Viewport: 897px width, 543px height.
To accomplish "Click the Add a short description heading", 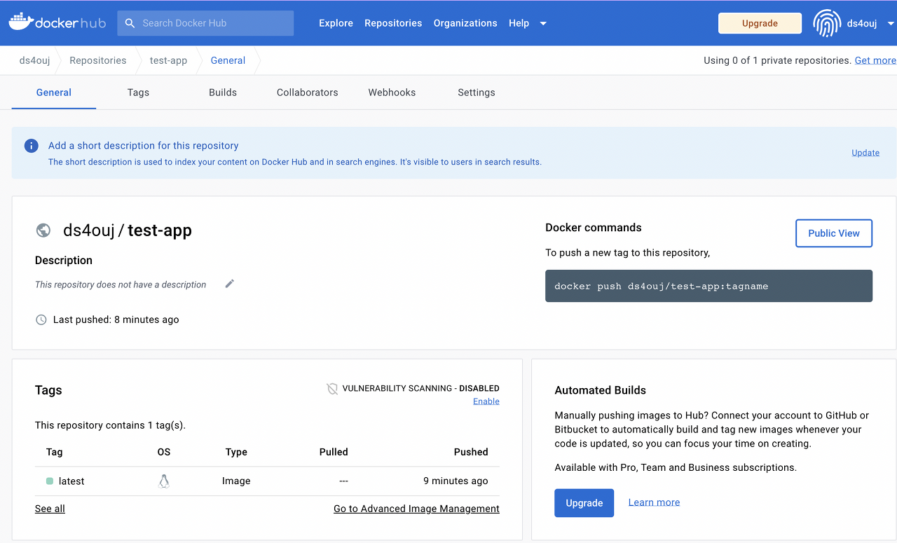I will point(144,146).
